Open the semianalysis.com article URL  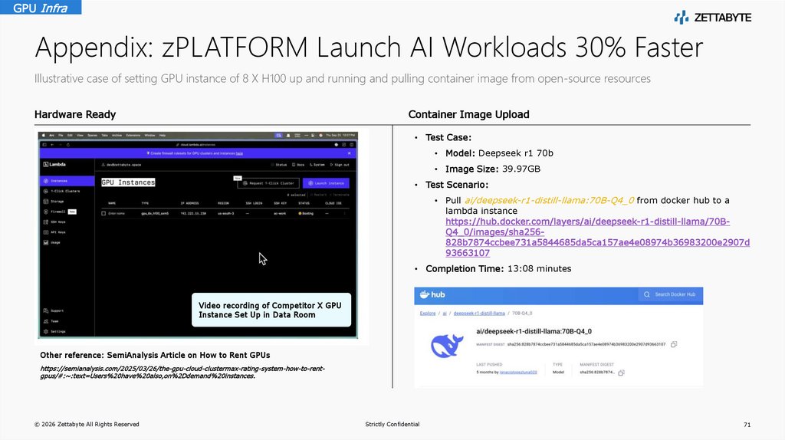[182, 373]
